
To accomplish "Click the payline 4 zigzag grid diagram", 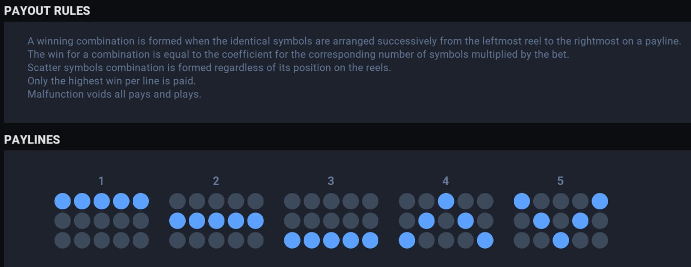I will point(446,221).
